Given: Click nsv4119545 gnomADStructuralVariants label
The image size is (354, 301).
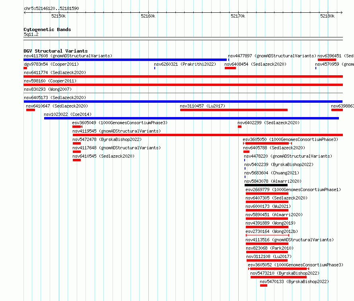Looking at the screenshot, I should pos(117,131).
